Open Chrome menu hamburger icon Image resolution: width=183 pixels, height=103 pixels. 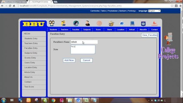[x=180, y=6]
